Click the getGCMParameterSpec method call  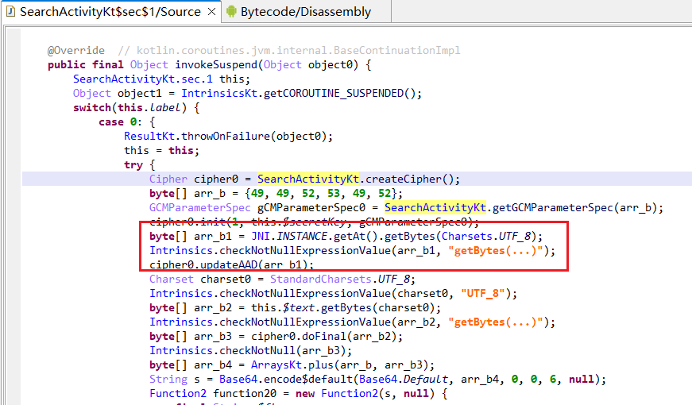coord(555,208)
